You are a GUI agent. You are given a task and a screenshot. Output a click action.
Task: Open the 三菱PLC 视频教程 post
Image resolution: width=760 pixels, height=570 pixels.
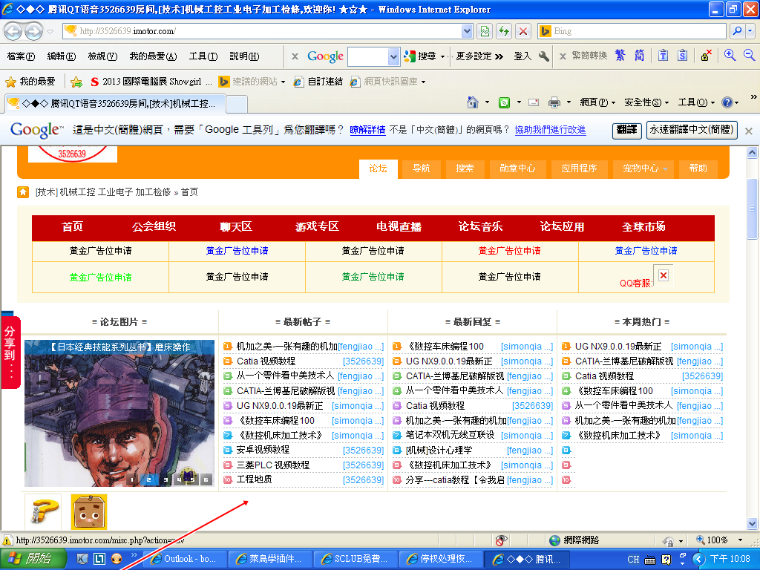pos(273,465)
